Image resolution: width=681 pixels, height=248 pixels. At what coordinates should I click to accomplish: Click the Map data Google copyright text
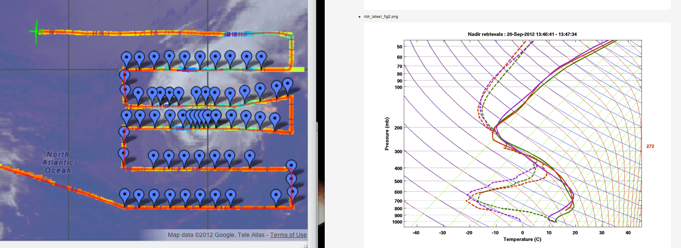click(216, 235)
